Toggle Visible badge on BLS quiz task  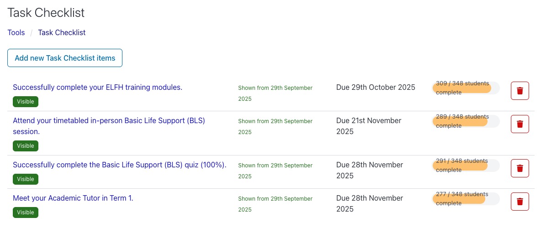26,179
